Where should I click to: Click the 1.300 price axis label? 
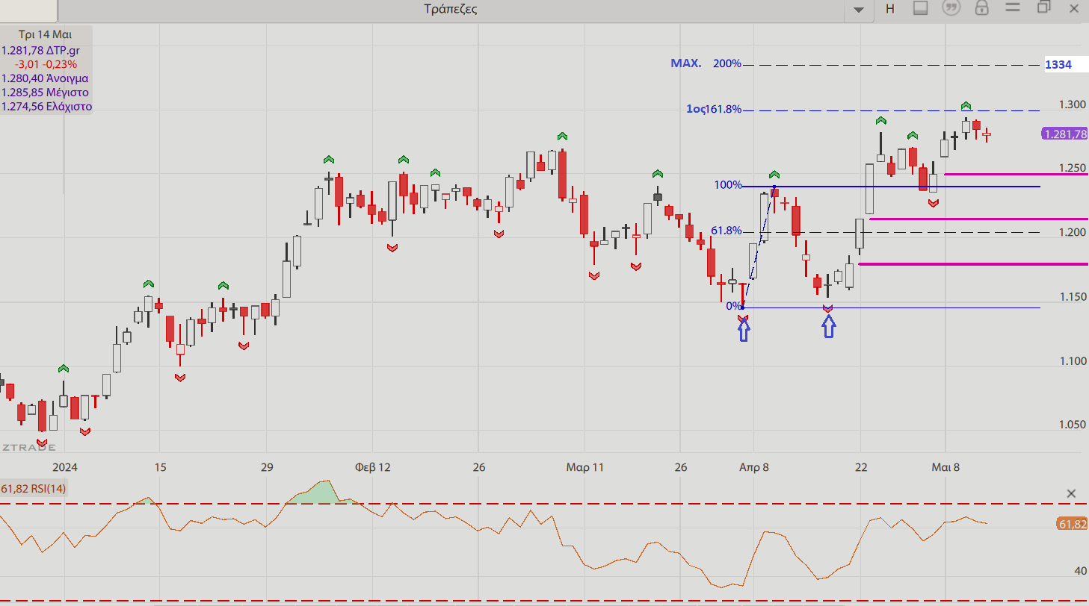(x=1073, y=104)
